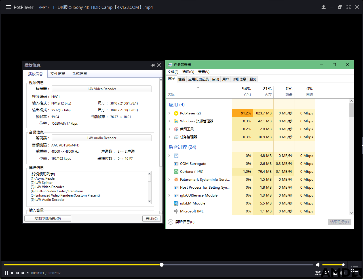The width and height of the screenshot is (363, 279).
Task: Click the igfxCUIService Module icon
Action: click(x=176, y=195)
